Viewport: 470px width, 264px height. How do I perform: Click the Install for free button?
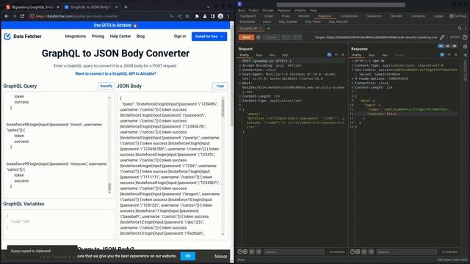pyautogui.click(x=209, y=37)
